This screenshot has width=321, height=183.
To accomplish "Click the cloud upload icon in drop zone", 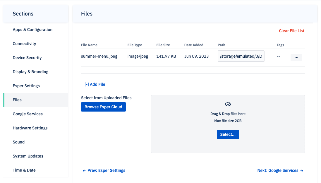I will click(228, 104).
